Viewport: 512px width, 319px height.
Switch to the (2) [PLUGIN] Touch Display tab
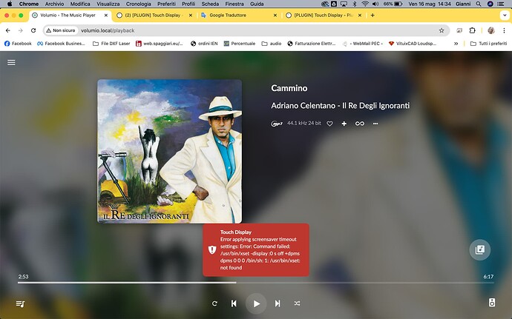pyautogui.click(x=154, y=15)
